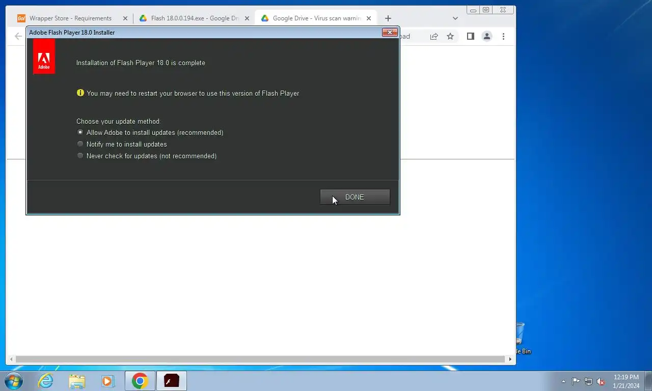
Task: Switch to Google Drive - Virus scan warning tab
Action: pos(317,18)
